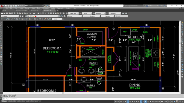Open the Draw menu
184x103 pixels.
39,8
